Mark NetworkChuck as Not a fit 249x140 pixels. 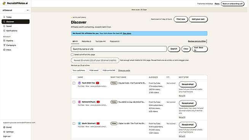[x=182, y=117]
